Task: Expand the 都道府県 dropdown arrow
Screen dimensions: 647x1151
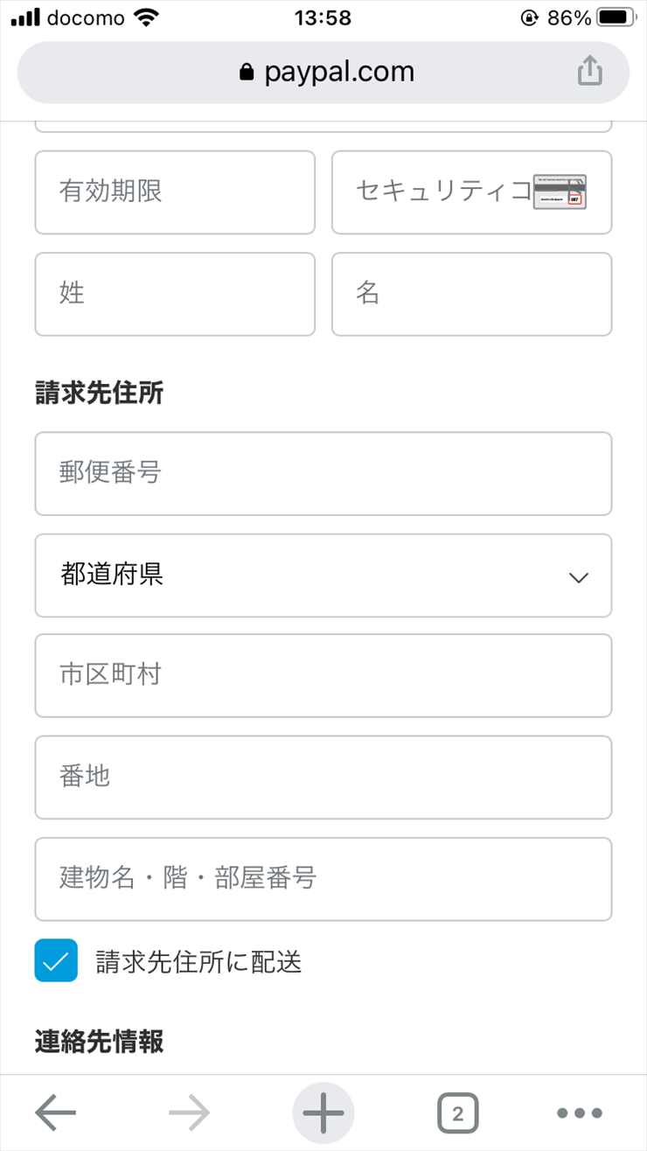Action: click(x=578, y=577)
